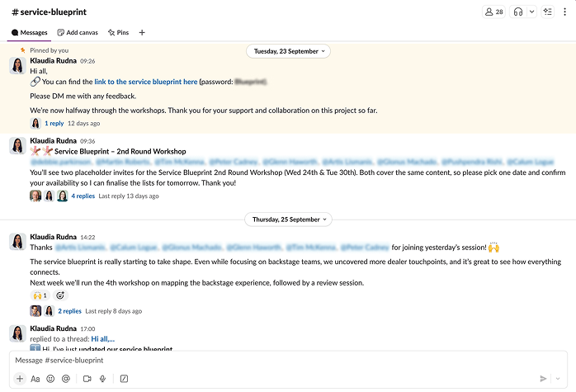This screenshot has width=576, height=392.
Task: Open the send options chevron
Action: coord(558,379)
